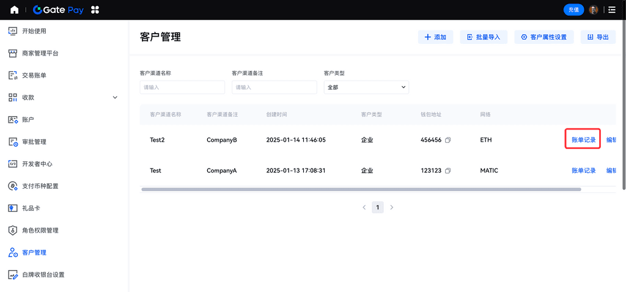Open 账户 in the sidebar
The height and width of the screenshot is (292, 626).
[28, 120]
